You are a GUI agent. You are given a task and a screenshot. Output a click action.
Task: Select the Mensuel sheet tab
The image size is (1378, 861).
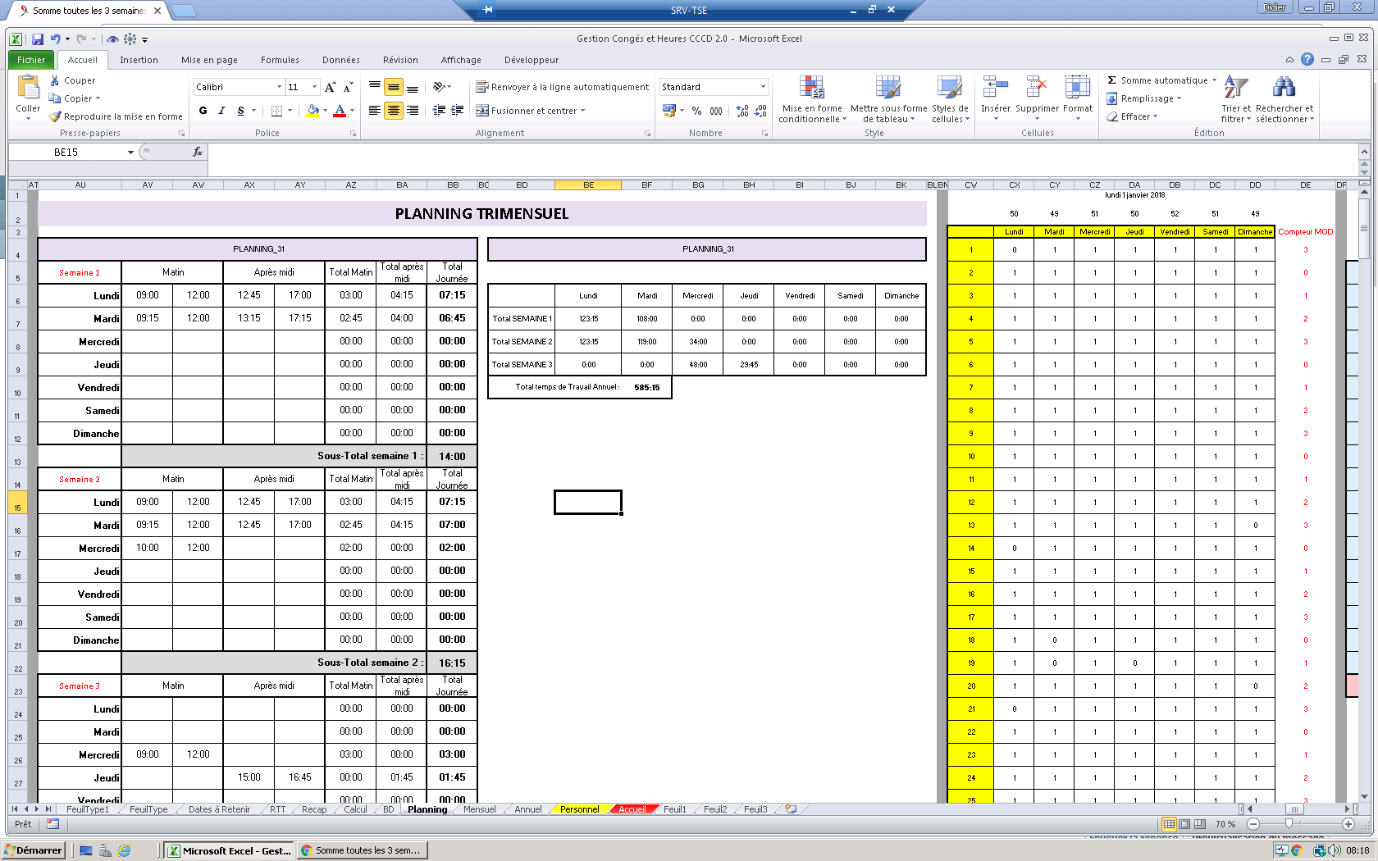[x=479, y=809]
